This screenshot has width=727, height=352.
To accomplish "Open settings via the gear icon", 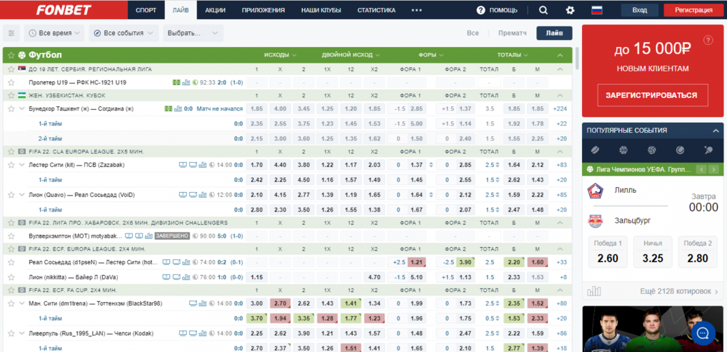I will [x=570, y=10].
